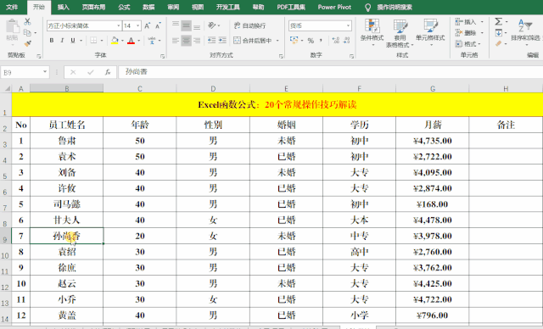Click the Clear eraser icon
Image resolution: width=543 pixels, height=329 pixels.
498,43
